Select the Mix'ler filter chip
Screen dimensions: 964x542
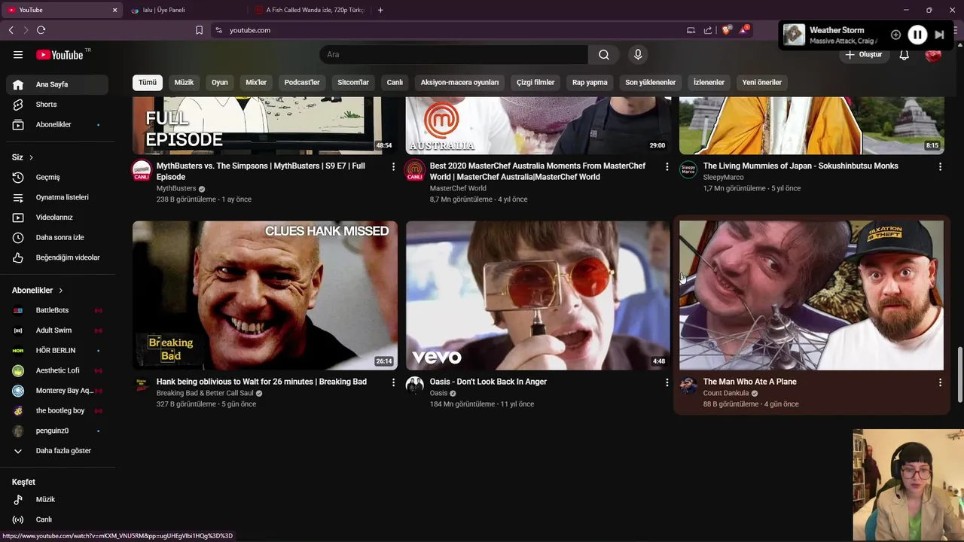pos(256,82)
